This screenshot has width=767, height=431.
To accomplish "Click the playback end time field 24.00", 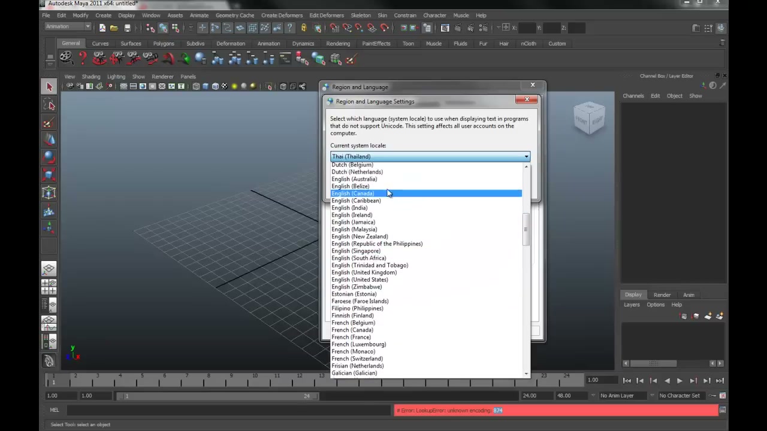I will tap(536, 396).
